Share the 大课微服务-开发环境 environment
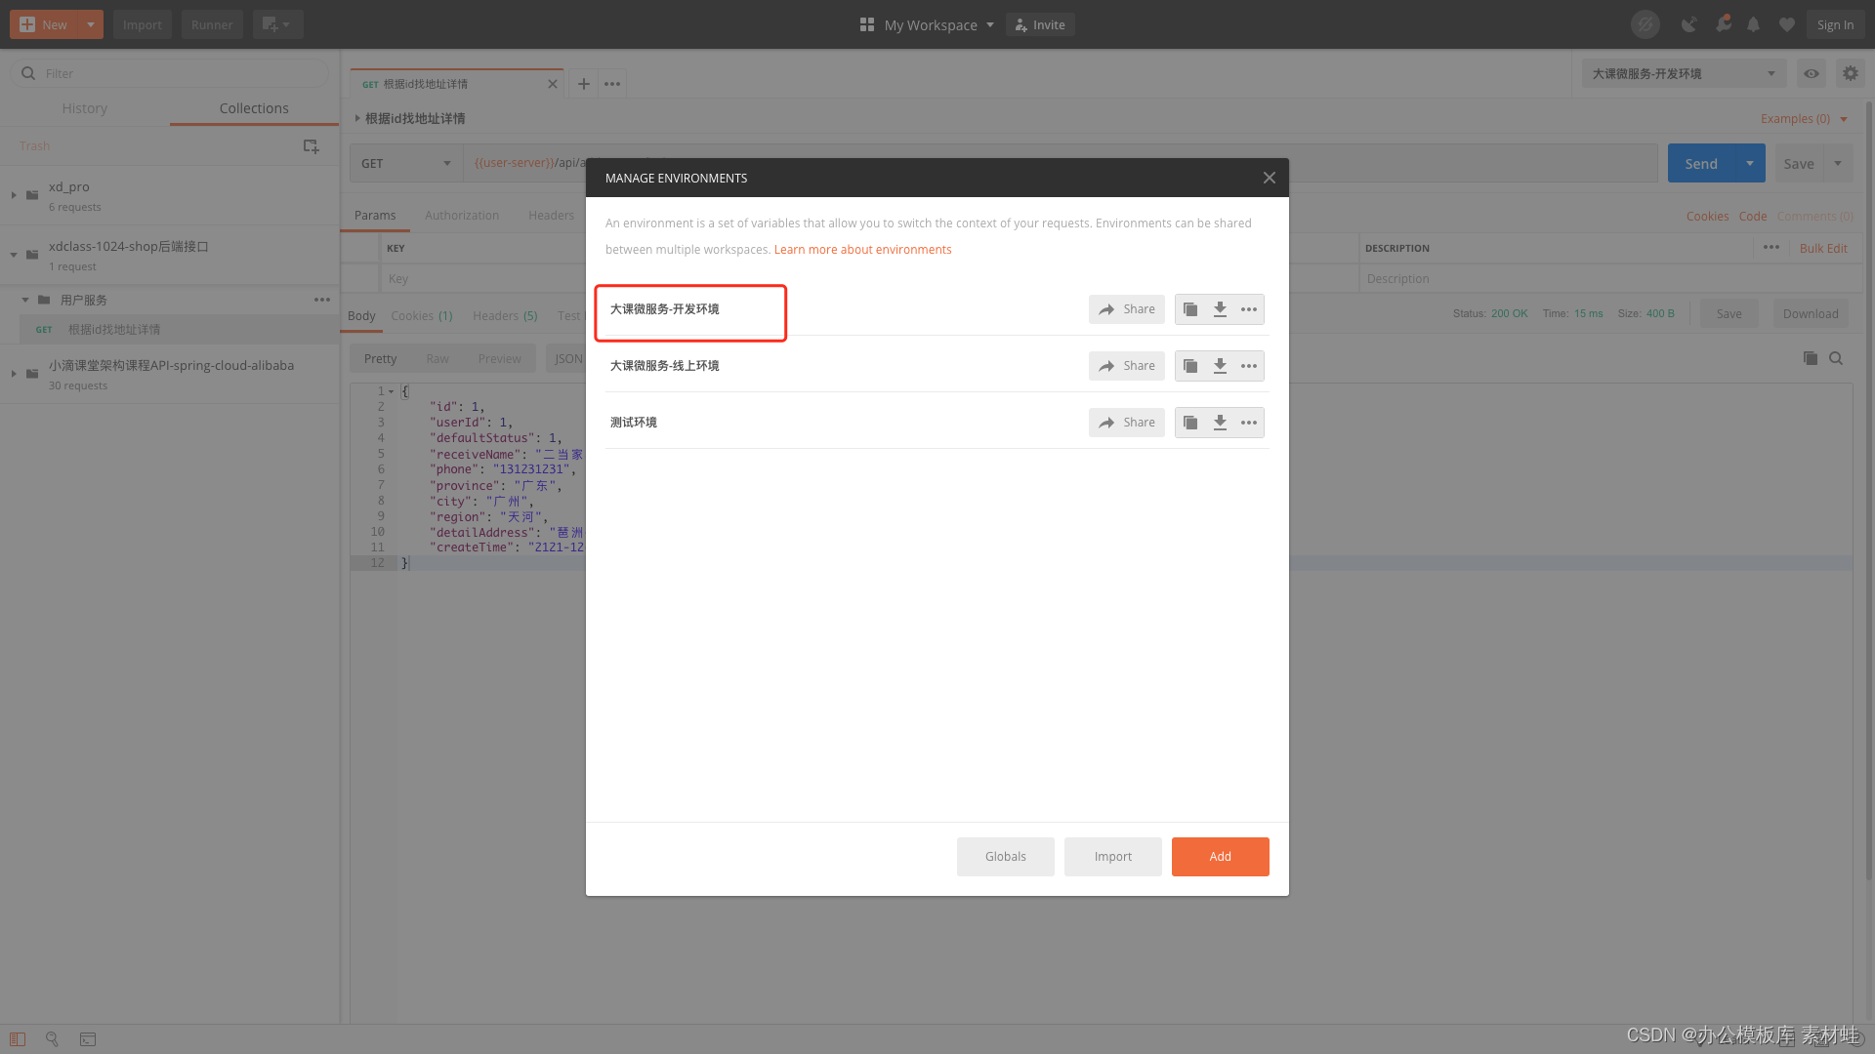 coord(1127,309)
